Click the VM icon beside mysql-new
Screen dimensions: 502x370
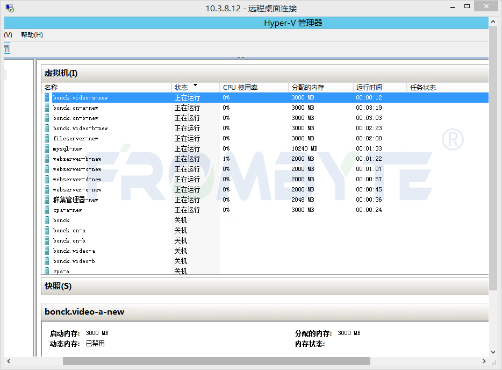[47, 148]
